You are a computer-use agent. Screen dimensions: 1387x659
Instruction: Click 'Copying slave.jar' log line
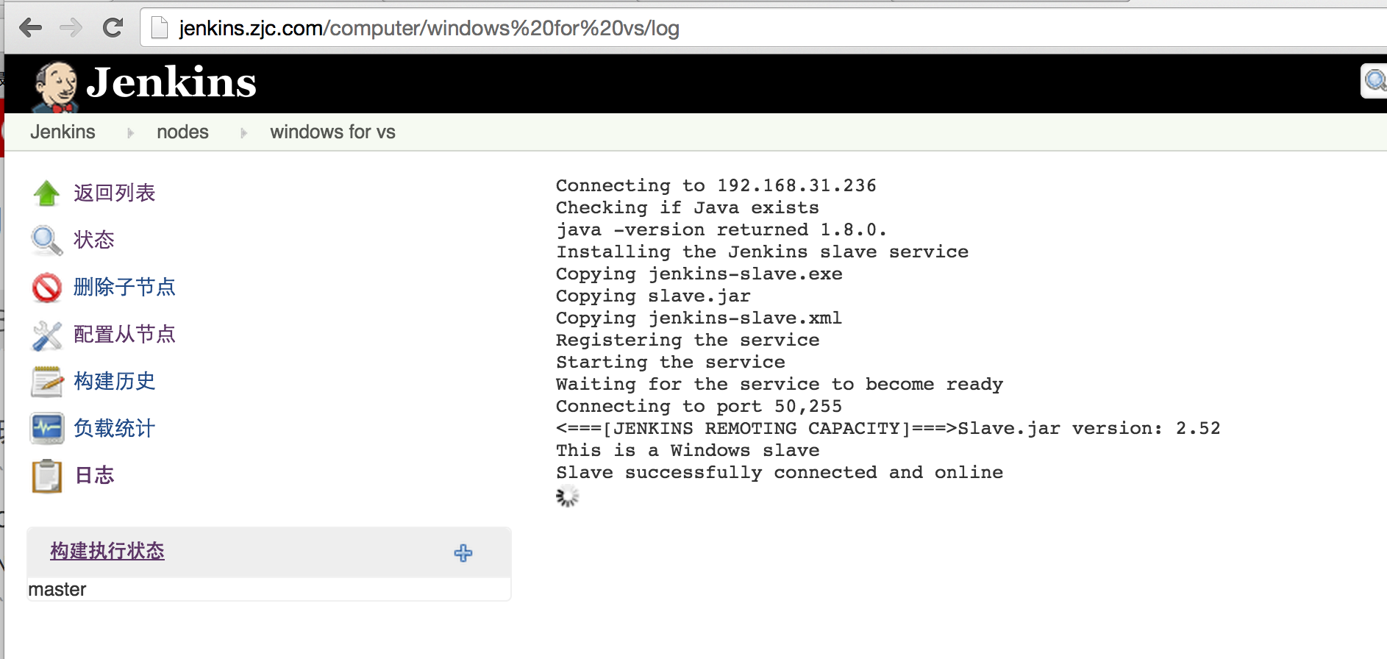coord(653,296)
